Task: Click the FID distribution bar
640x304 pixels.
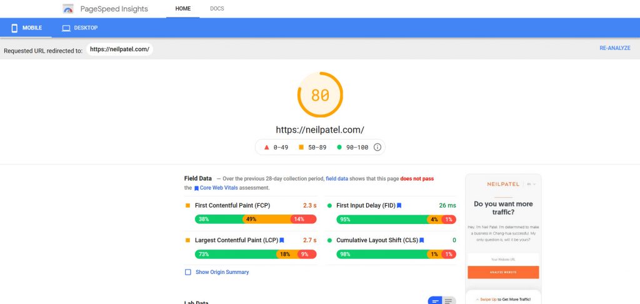Action: [396, 219]
